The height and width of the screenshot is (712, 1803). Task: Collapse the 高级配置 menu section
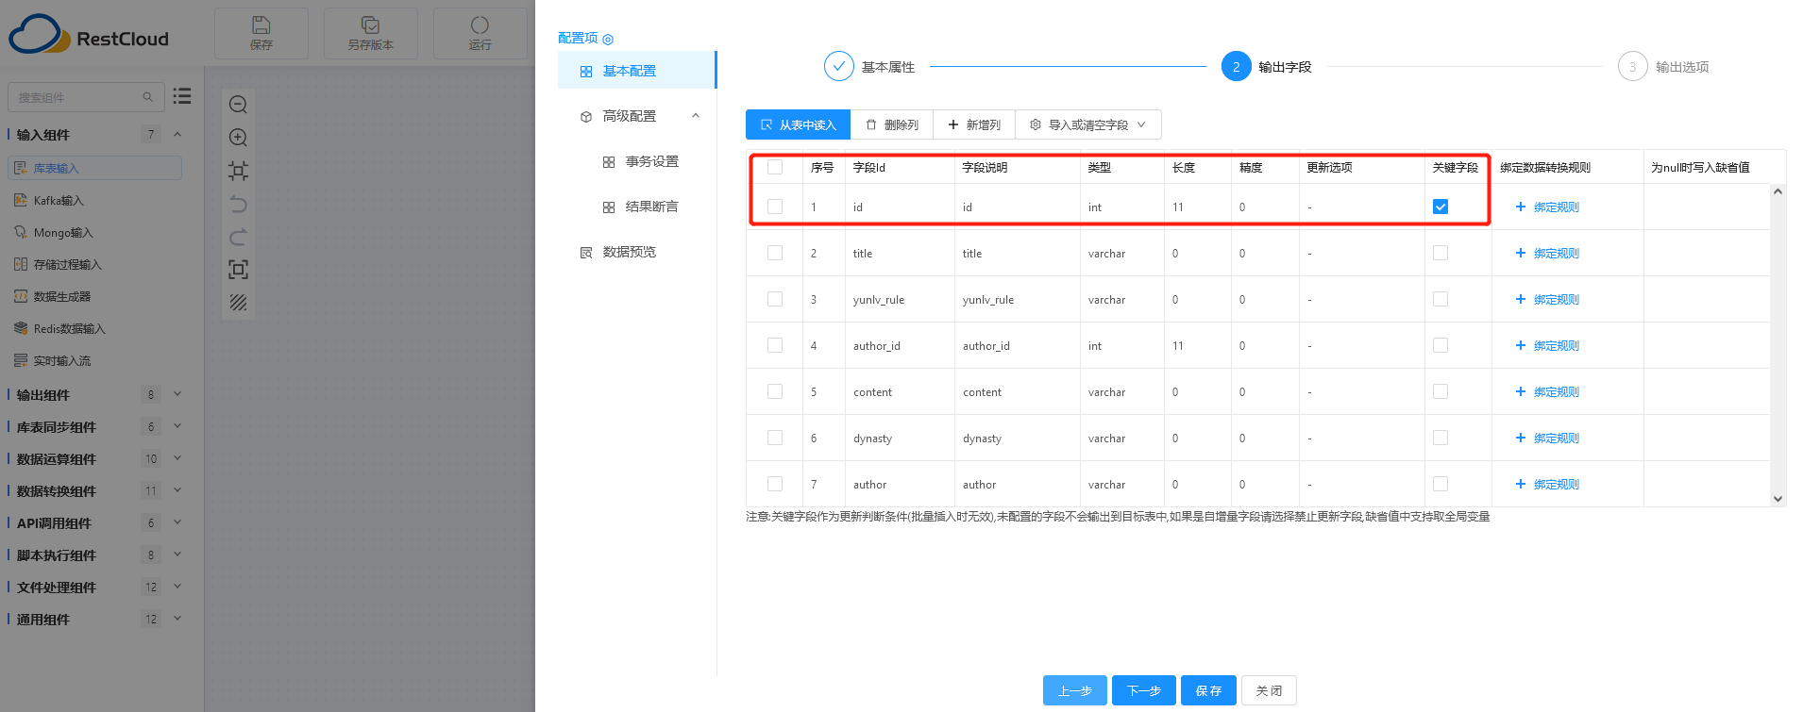pyautogui.click(x=696, y=116)
